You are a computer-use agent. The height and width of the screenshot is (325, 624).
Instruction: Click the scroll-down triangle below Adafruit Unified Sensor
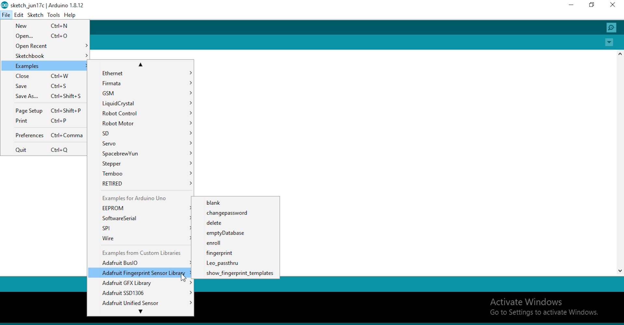pos(140,311)
